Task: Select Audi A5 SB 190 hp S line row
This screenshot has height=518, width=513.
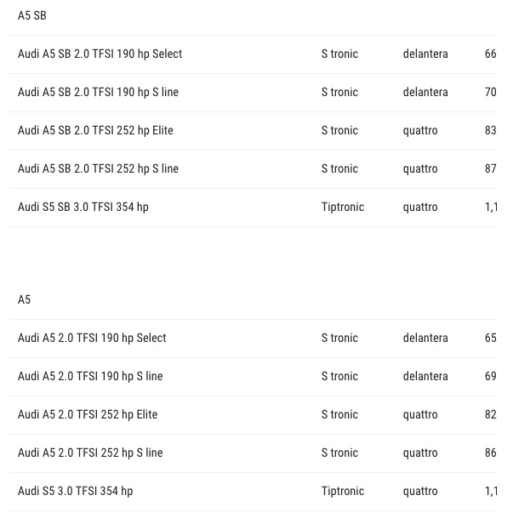Action: 253,93
